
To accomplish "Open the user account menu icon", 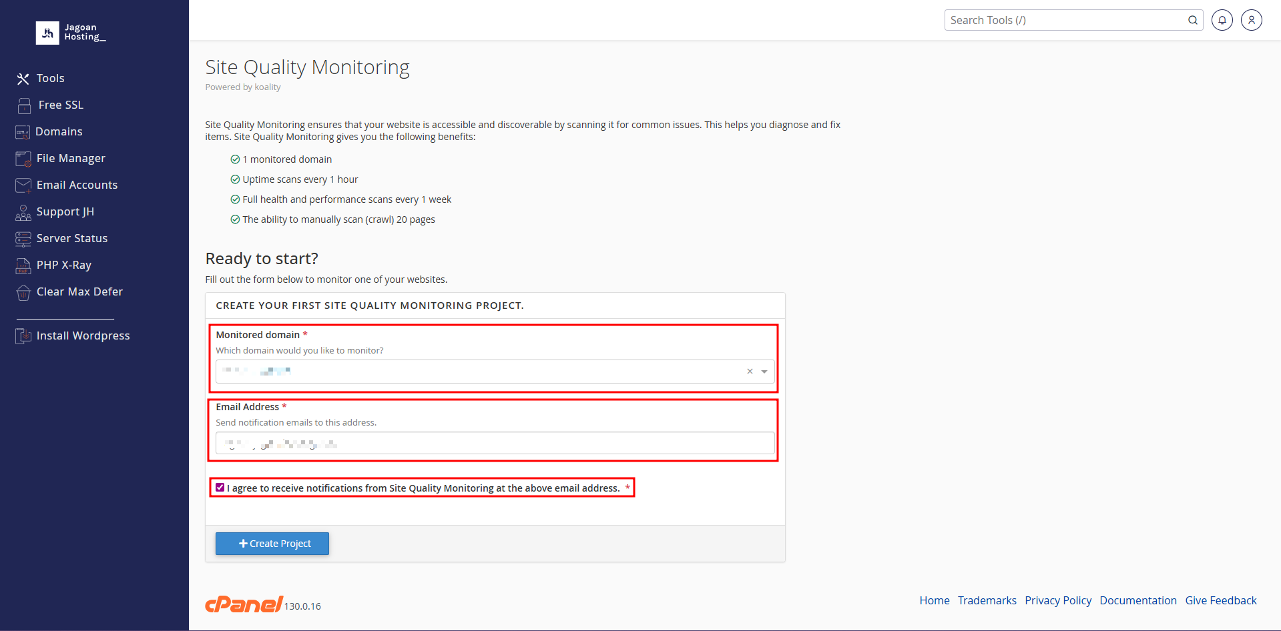I will [x=1251, y=20].
